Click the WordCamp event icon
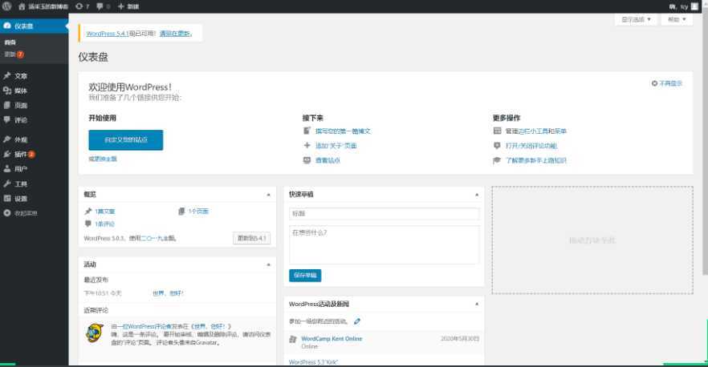The image size is (708, 367). [x=292, y=339]
